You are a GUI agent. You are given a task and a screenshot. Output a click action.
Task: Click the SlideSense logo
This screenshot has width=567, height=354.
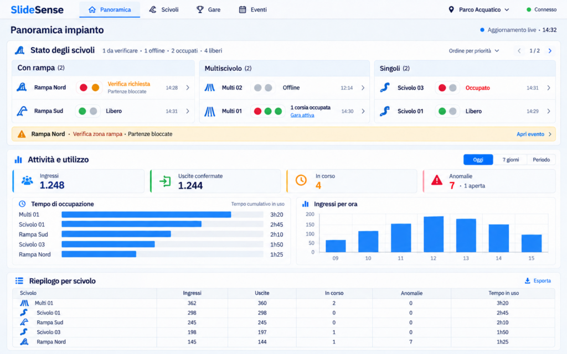pos(37,10)
